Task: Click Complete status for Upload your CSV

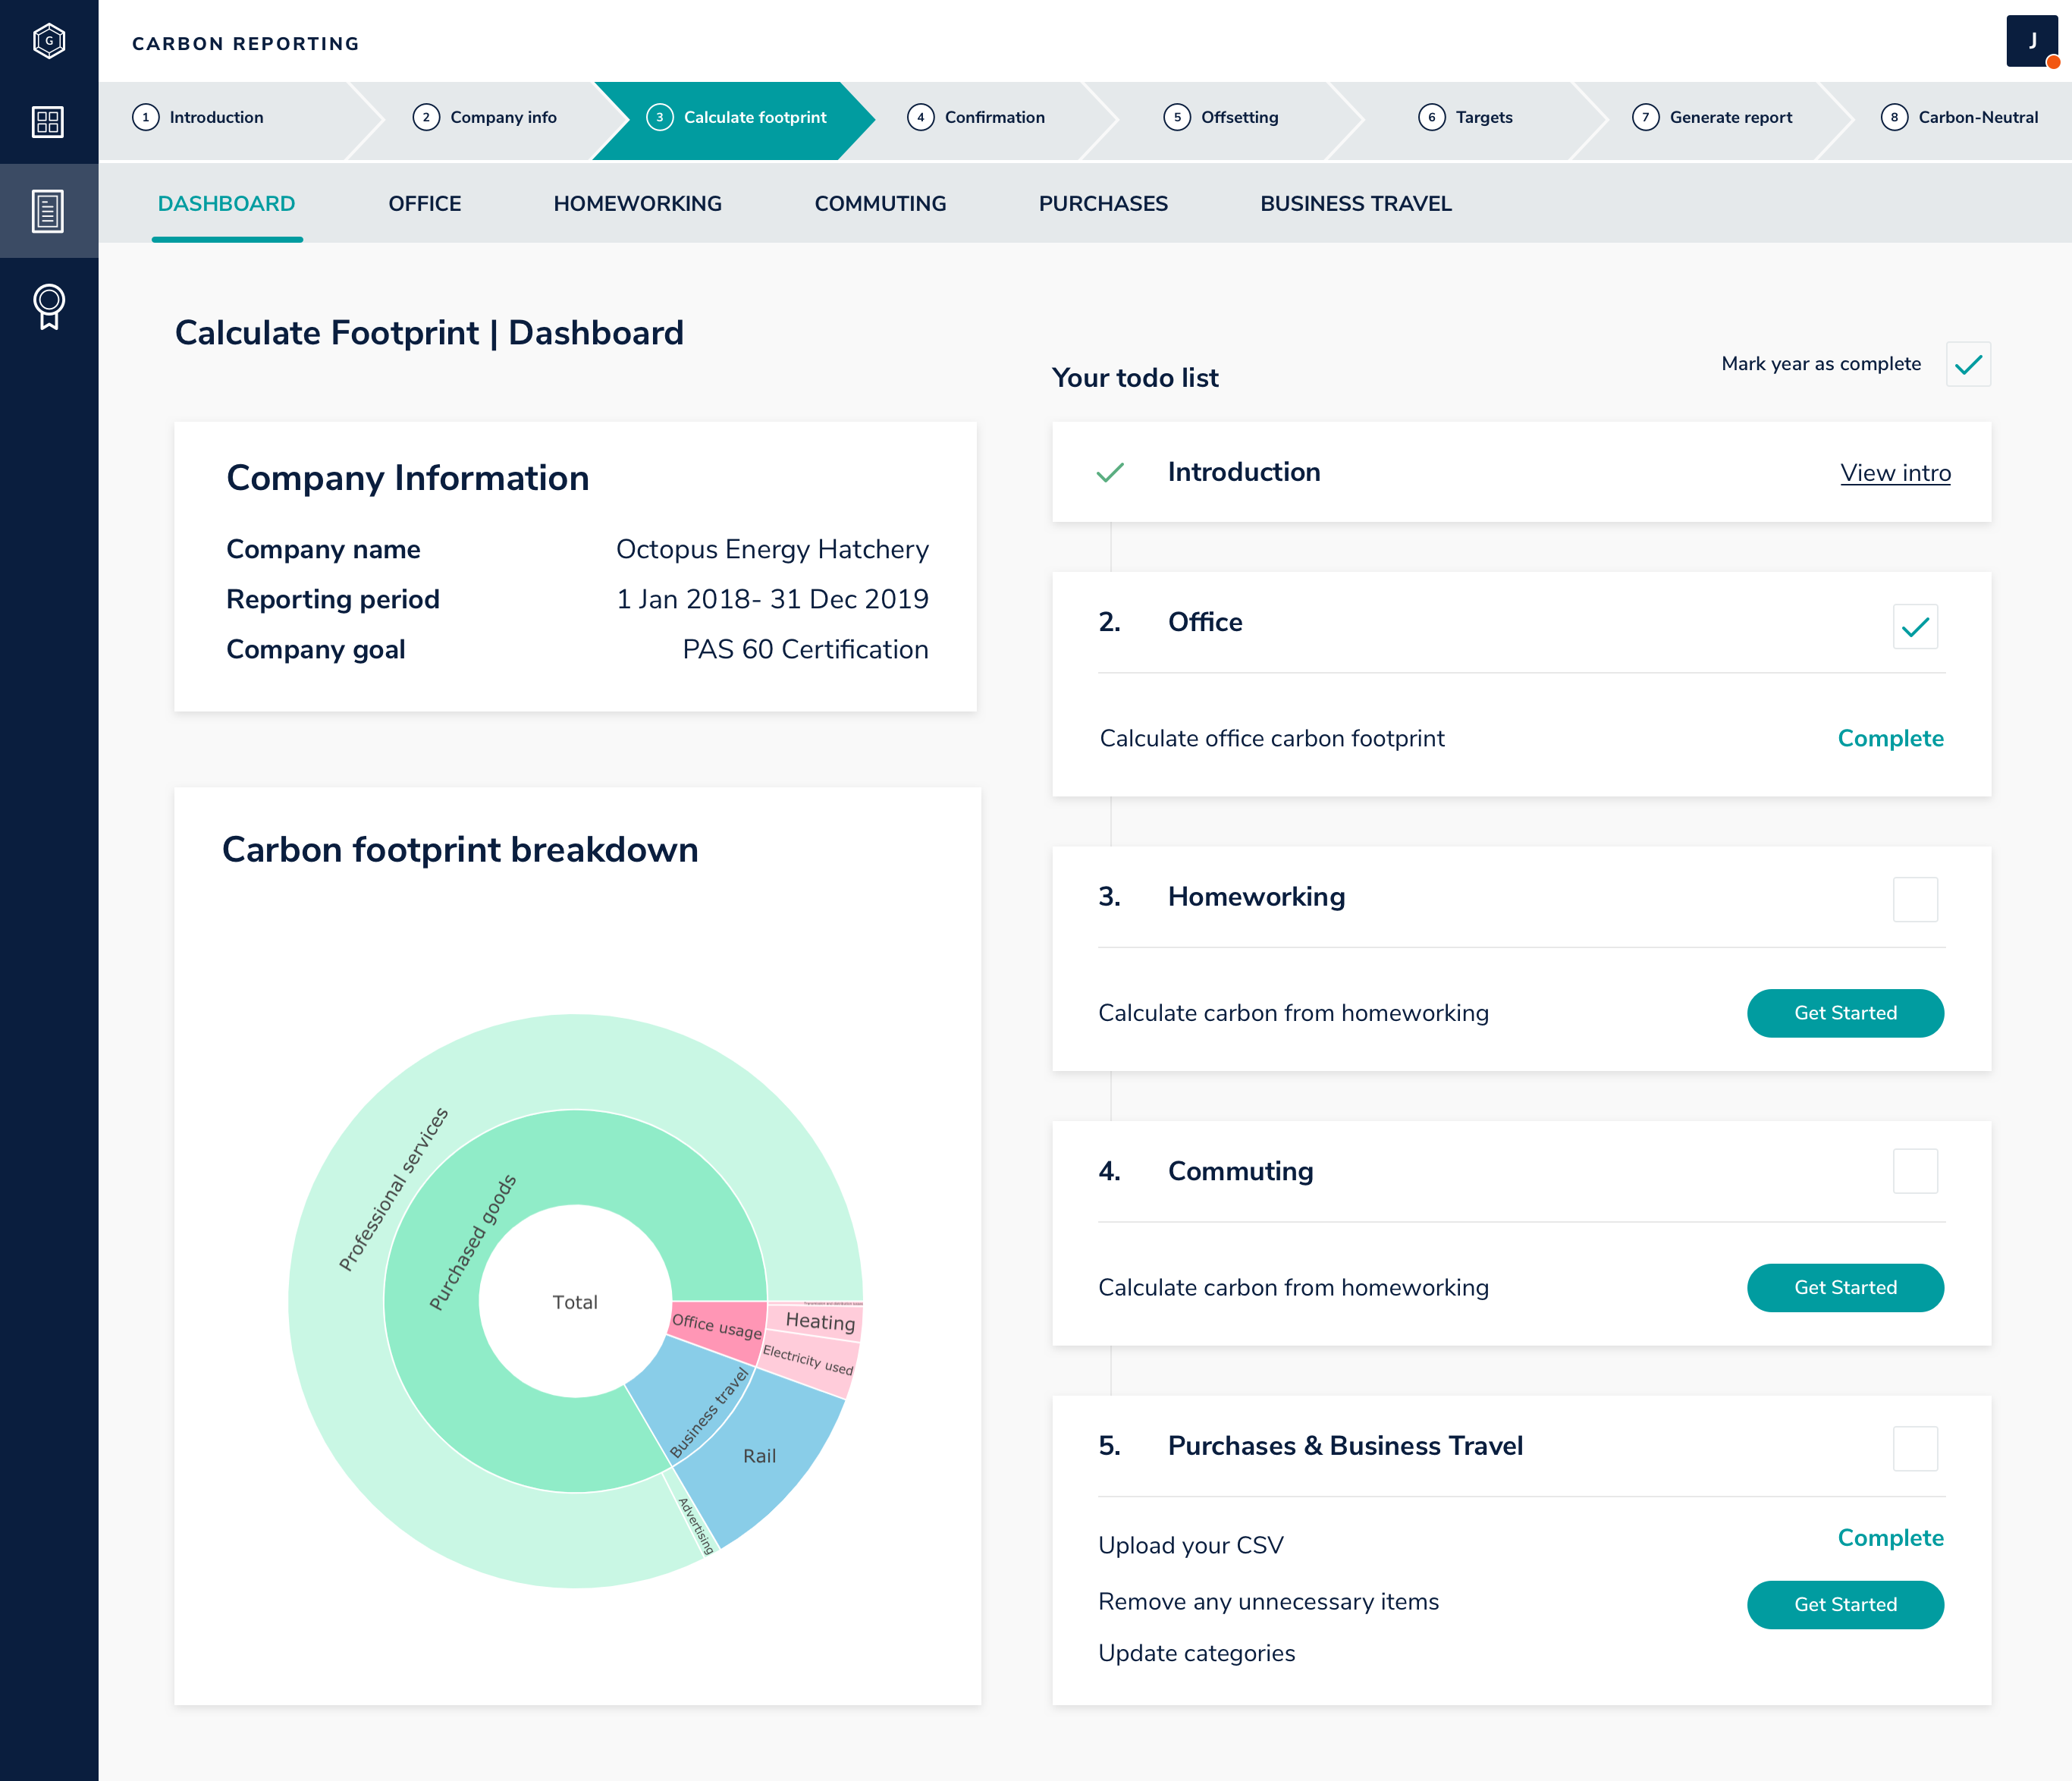Action: click(1890, 1538)
